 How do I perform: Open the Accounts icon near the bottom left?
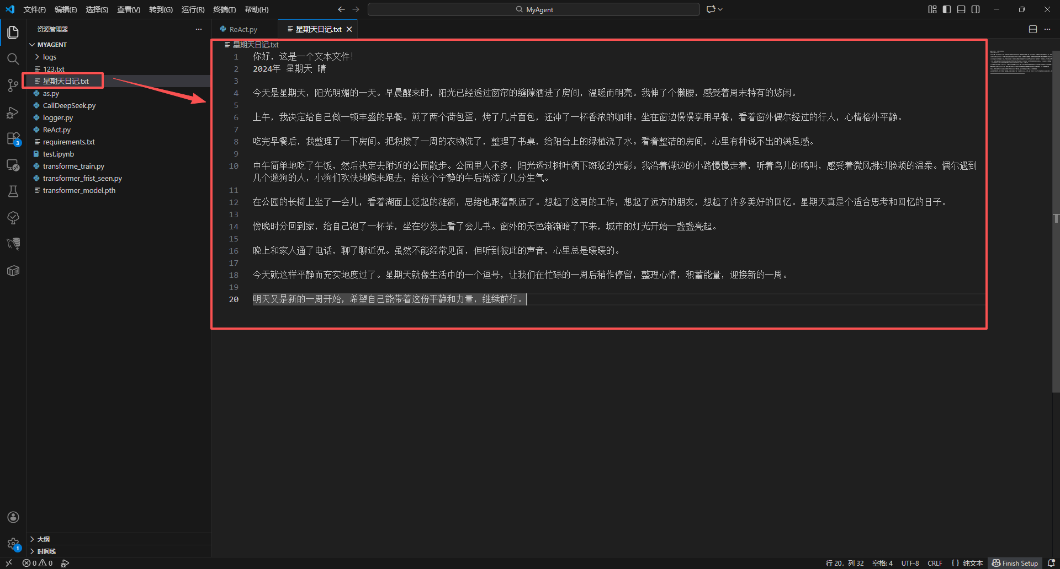click(x=13, y=517)
